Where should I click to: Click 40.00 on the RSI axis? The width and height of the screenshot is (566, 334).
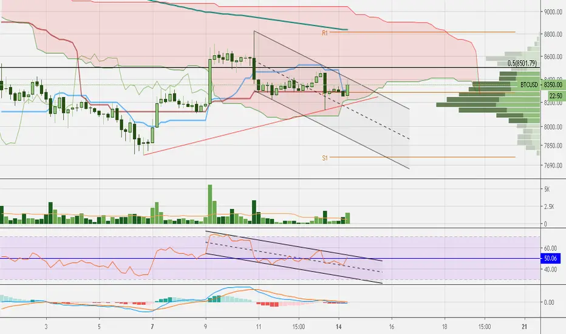point(550,269)
